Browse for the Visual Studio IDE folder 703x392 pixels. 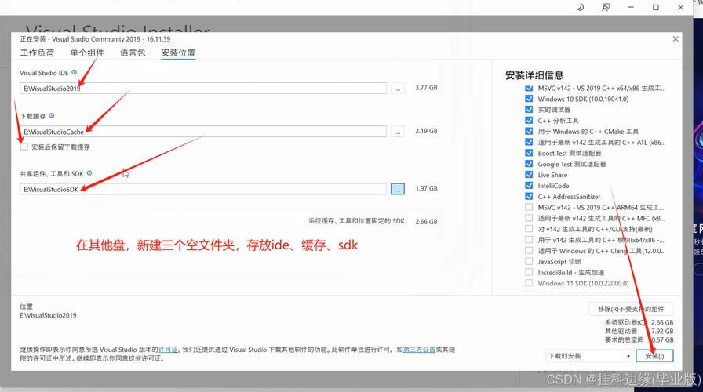point(398,89)
